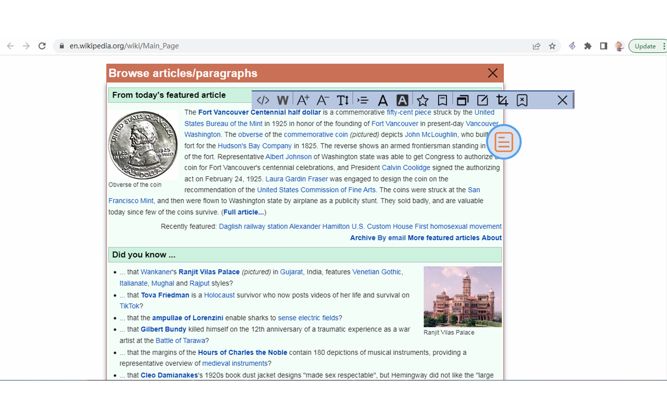Screen dimensions: 667x417
Task: Open the Chrome extensions puzzle menu
Action: tap(588, 46)
